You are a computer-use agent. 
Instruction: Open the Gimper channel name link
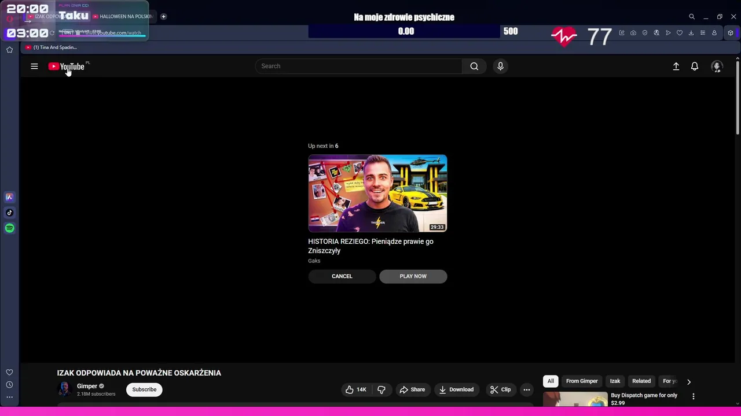point(87,386)
